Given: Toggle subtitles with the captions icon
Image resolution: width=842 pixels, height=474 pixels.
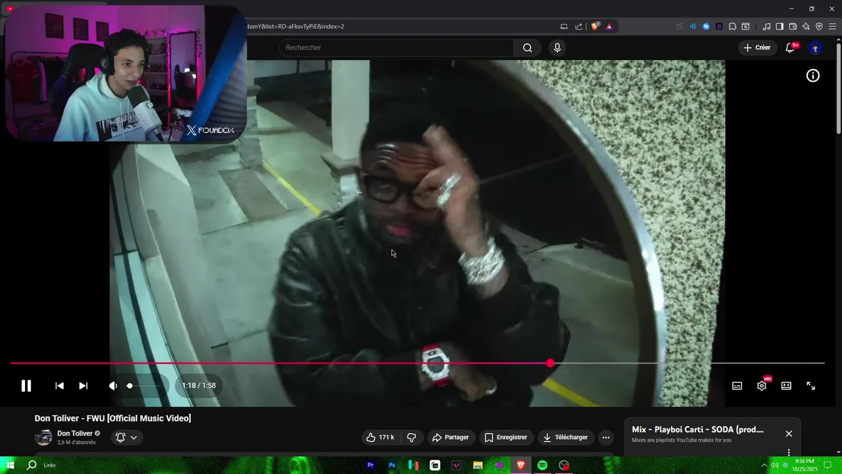Looking at the screenshot, I should pos(737,386).
